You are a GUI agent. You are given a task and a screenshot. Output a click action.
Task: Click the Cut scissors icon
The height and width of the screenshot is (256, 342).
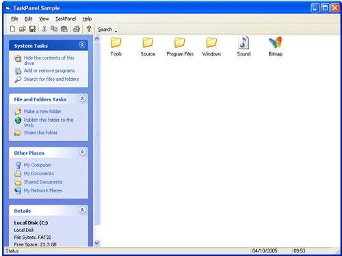44,29
